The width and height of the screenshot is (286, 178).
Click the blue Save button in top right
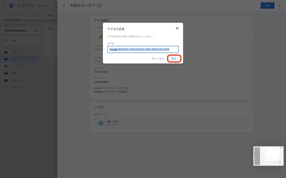tap(267, 6)
